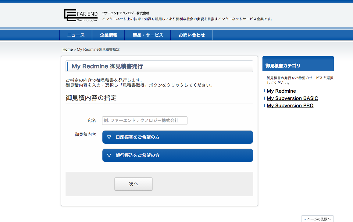Open the 製品・サービス menu item
This screenshot has height=222, width=353.
point(148,35)
